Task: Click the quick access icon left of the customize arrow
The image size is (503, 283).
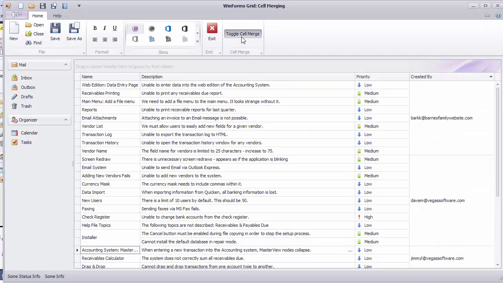Action: tap(65, 6)
